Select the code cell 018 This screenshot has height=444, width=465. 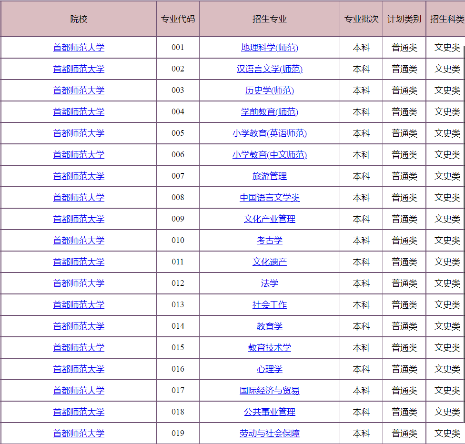point(178,412)
